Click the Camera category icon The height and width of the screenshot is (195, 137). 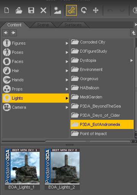(7, 107)
